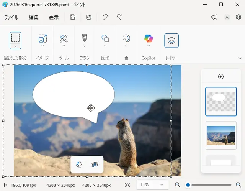Click the Save floppy disk icon
The width and height of the screenshot is (245, 191).
(x=73, y=17)
